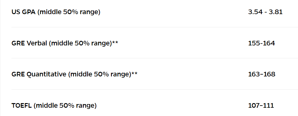Click "(middle 50% range)" in GRE Verbal row
The image size is (298, 116).
[x=80, y=43]
